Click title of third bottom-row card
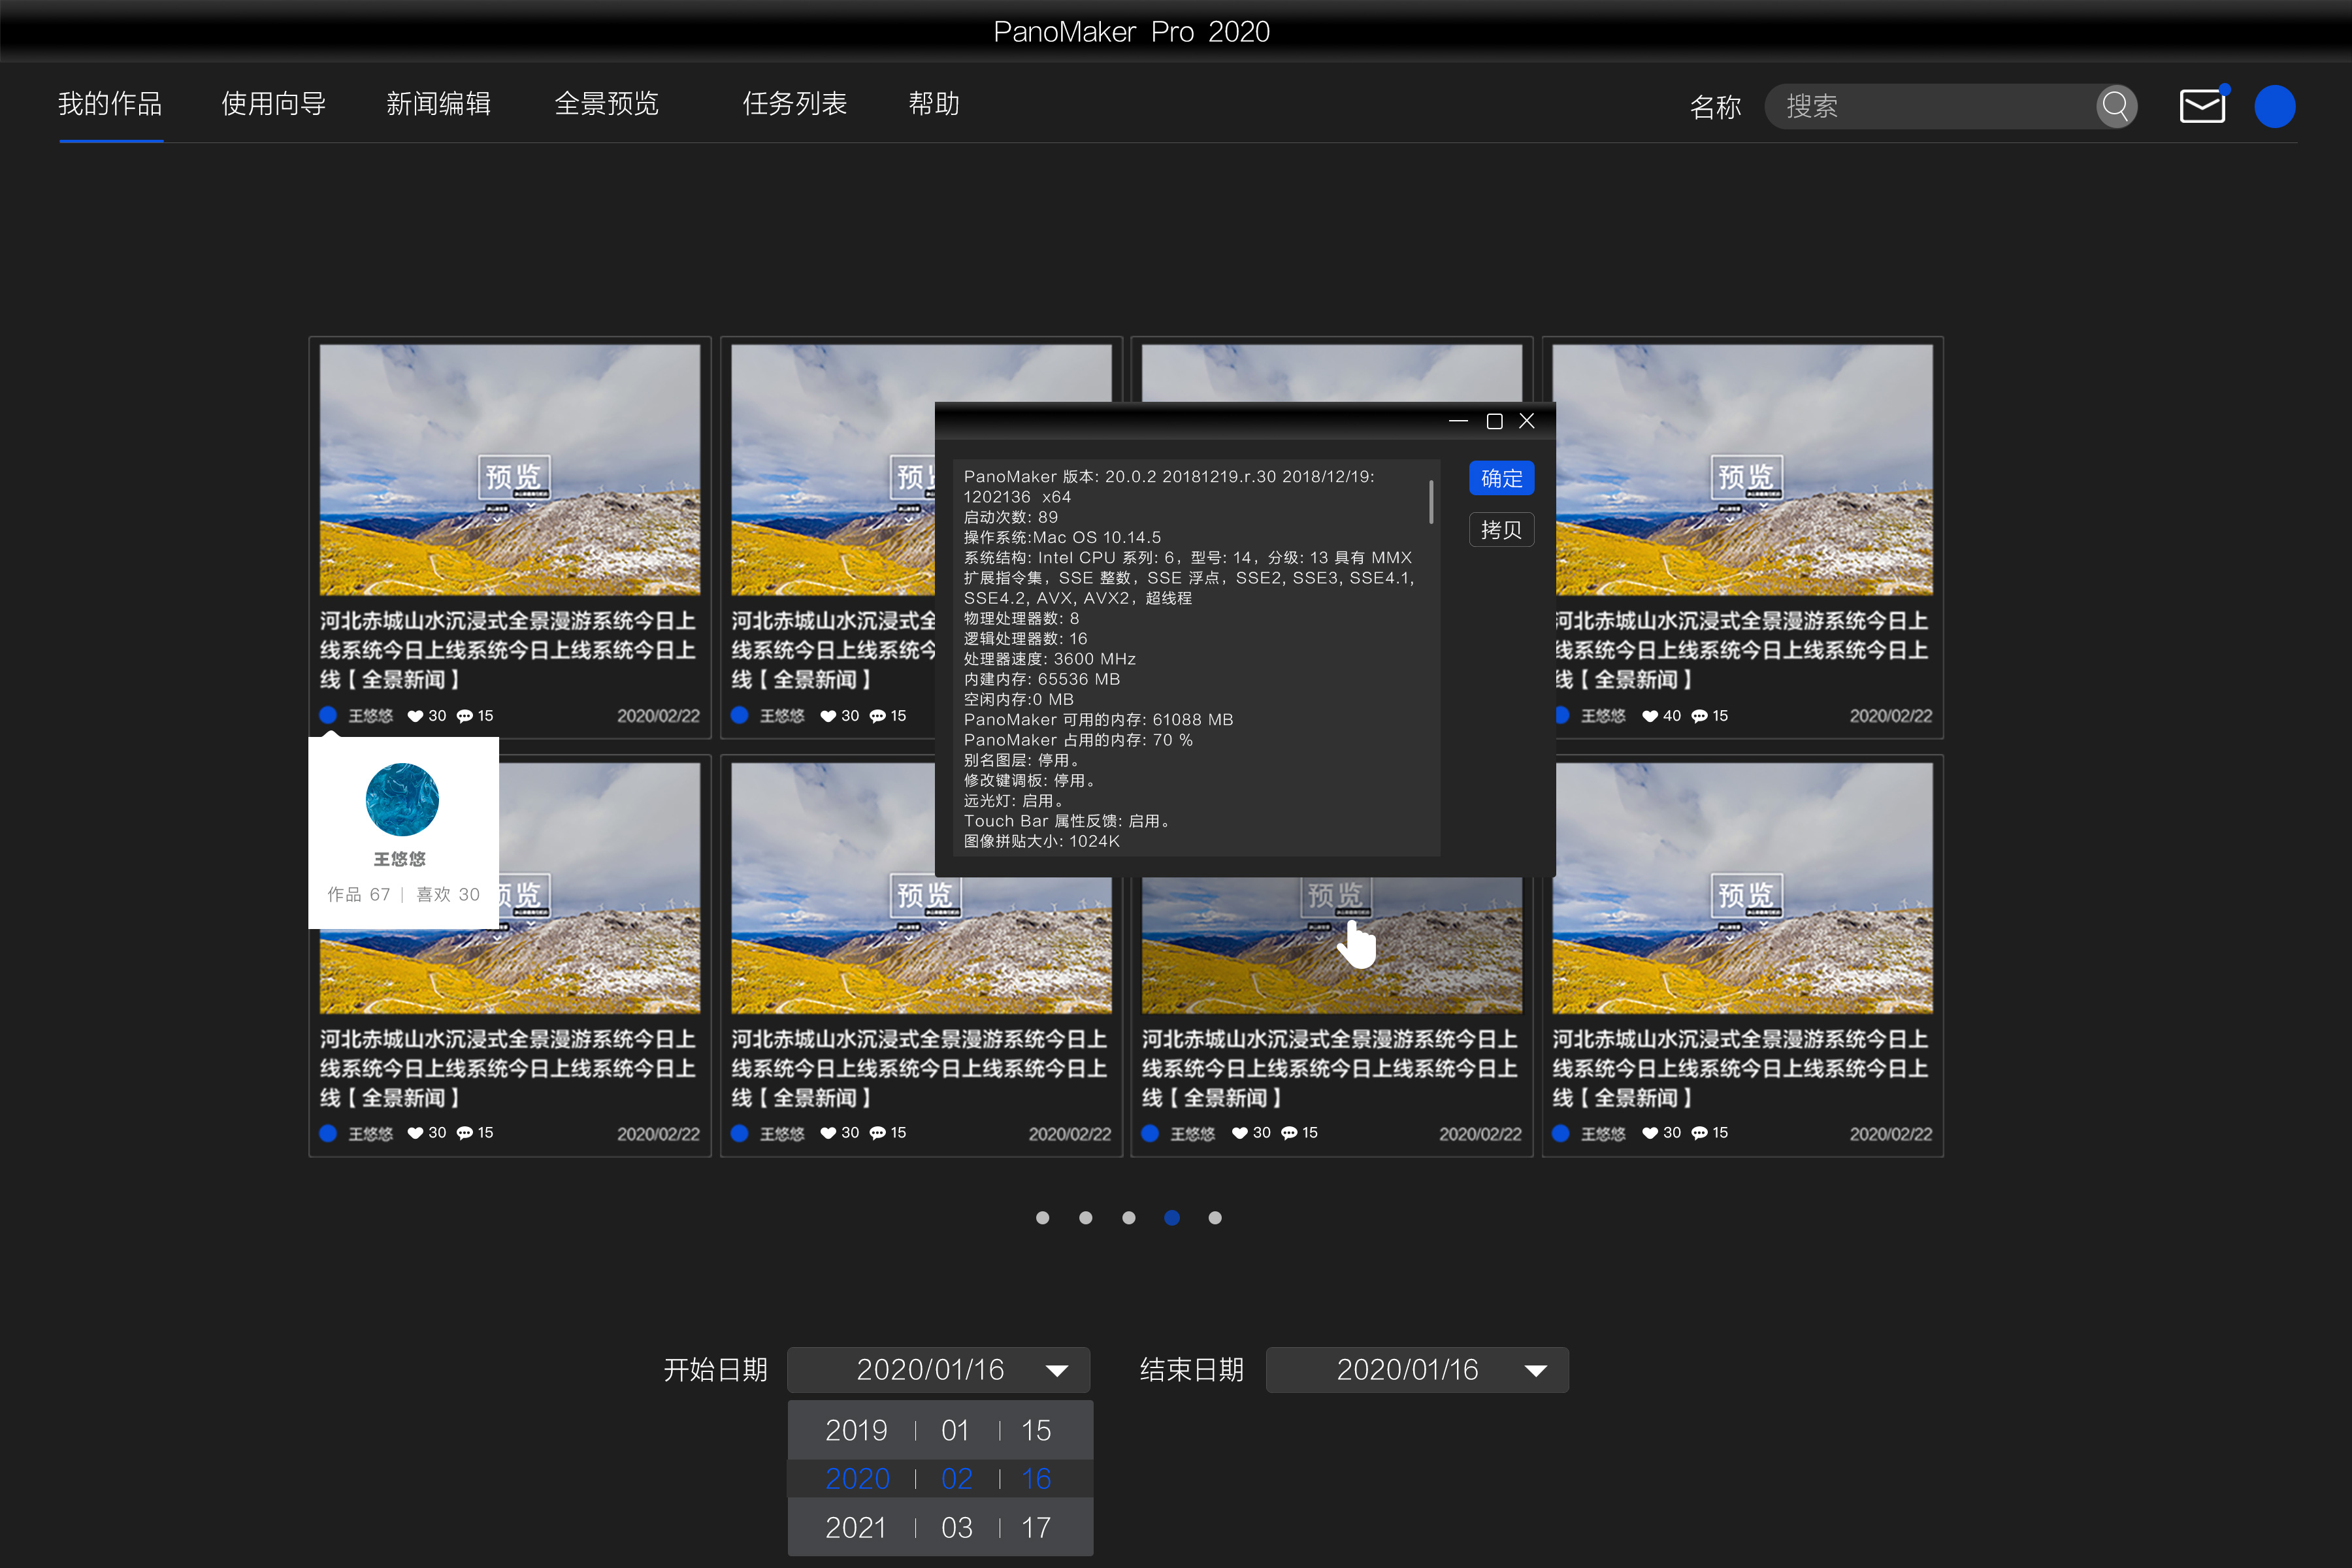 (1330, 1068)
